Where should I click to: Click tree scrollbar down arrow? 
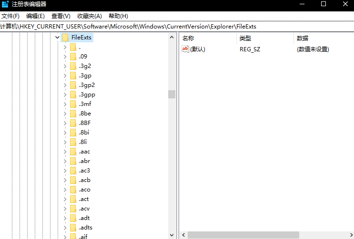pos(172,235)
